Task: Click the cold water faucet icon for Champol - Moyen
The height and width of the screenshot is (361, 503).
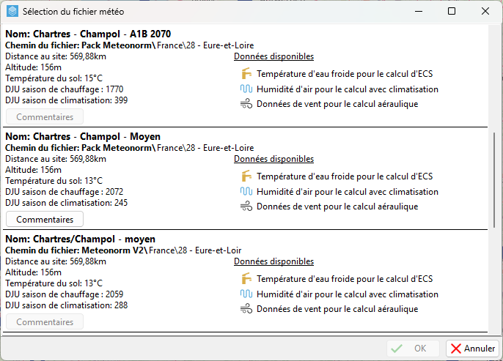Action: [246, 176]
